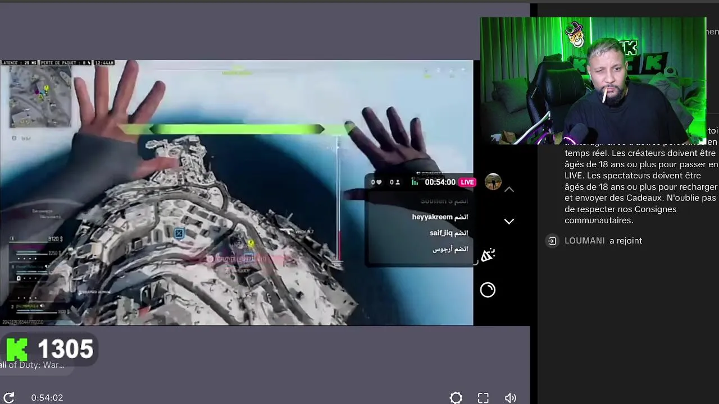Click the join arrow icon beside LOUMANI
This screenshot has height=404, width=719.
pos(552,241)
